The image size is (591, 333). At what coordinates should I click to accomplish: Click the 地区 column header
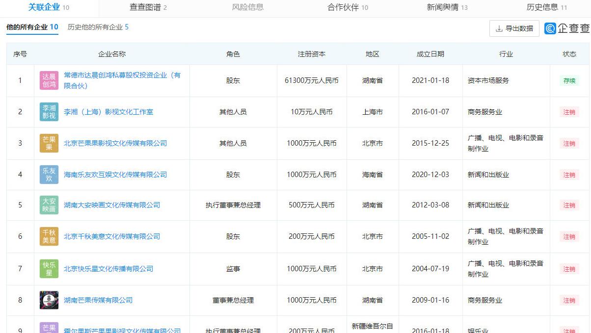point(373,54)
